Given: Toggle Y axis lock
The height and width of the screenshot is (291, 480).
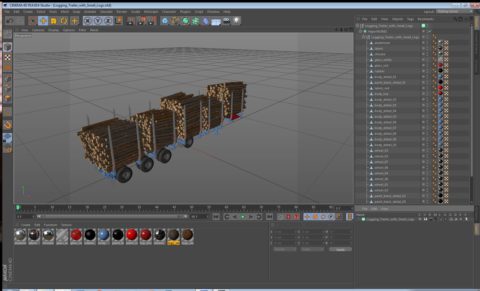Looking at the screenshot, I should pos(98,21).
